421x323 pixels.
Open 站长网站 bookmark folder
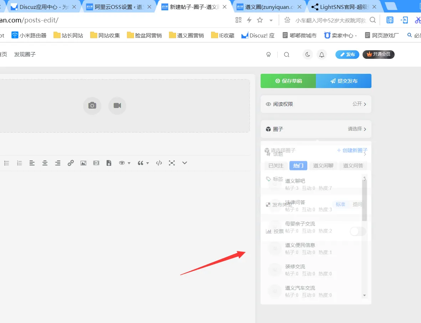click(68, 35)
